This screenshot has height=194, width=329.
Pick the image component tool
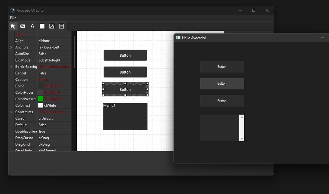click(52, 26)
